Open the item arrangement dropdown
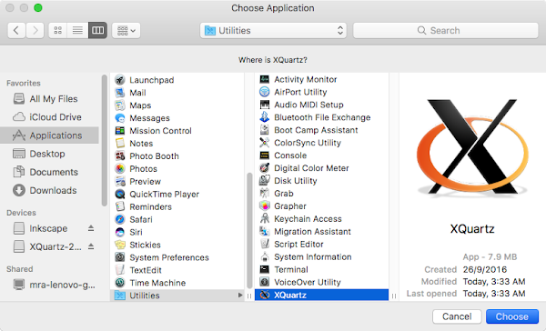This screenshot has height=331, width=546. 126,31
